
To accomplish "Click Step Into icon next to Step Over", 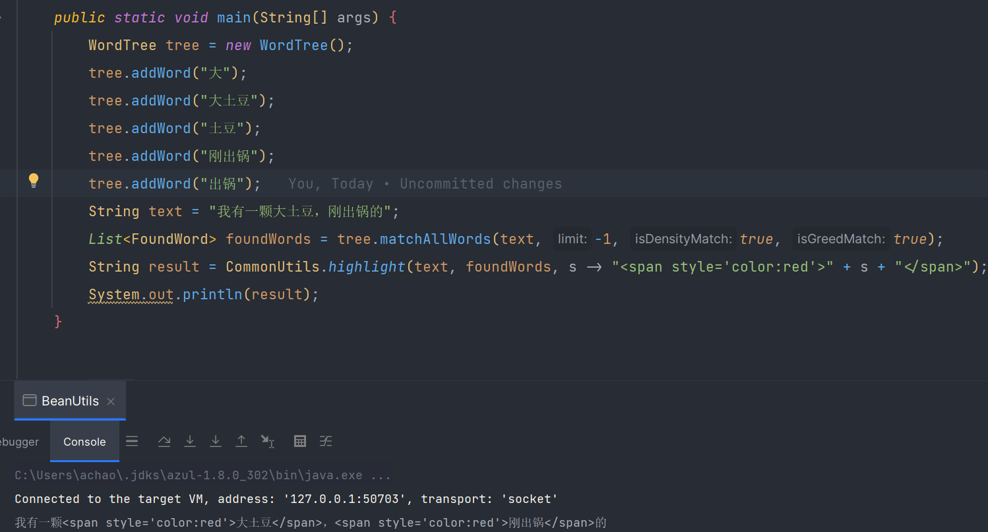I will pos(190,442).
